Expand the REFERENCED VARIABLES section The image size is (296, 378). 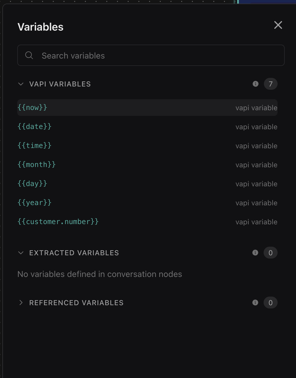21,303
